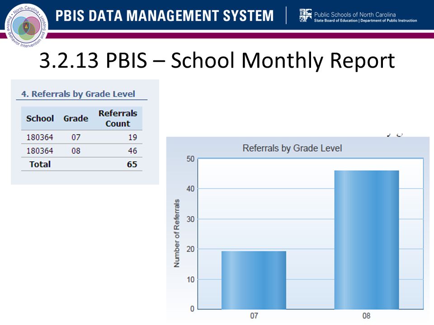Click the referrals count value 46
Image resolution: width=434 pixels, height=325 pixels.
(x=132, y=151)
